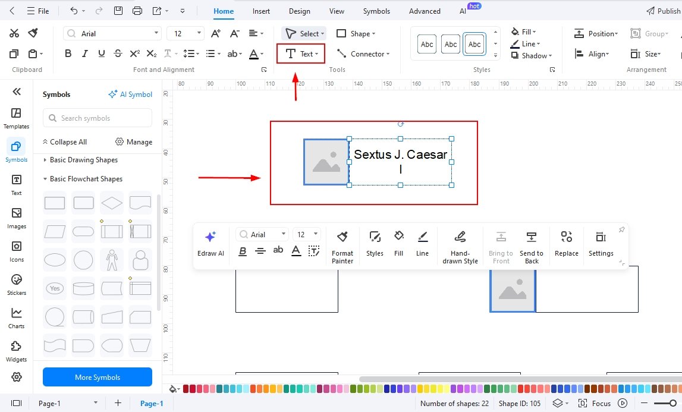Screen dimensions: 682x412
Task: Click the AI Symbol link
Action: pyautogui.click(x=130, y=94)
